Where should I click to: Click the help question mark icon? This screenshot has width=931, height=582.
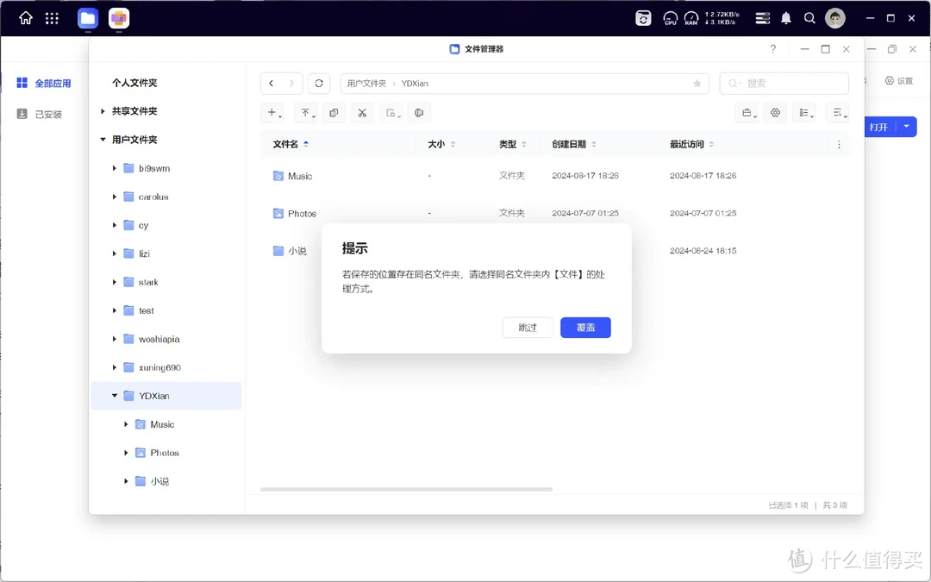(x=772, y=49)
